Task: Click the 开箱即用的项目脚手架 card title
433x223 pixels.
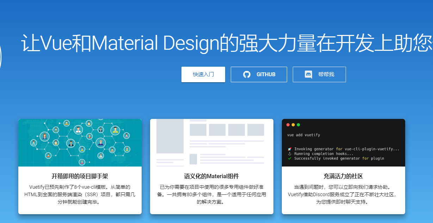Action: (80, 176)
